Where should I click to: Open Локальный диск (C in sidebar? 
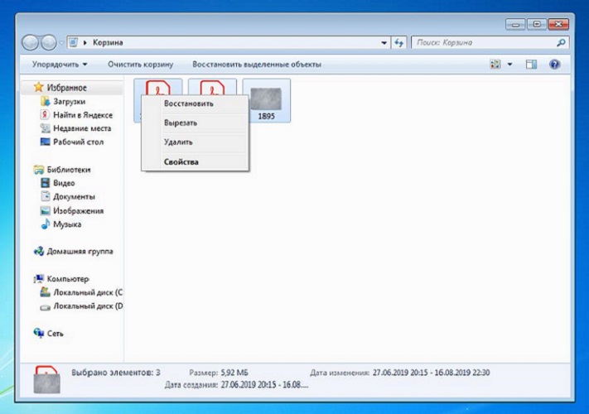pyautogui.click(x=88, y=292)
